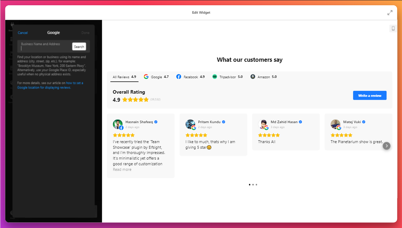
Task: Open the Tripadvisor reviews tab
Action: pyautogui.click(x=228, y=77)
